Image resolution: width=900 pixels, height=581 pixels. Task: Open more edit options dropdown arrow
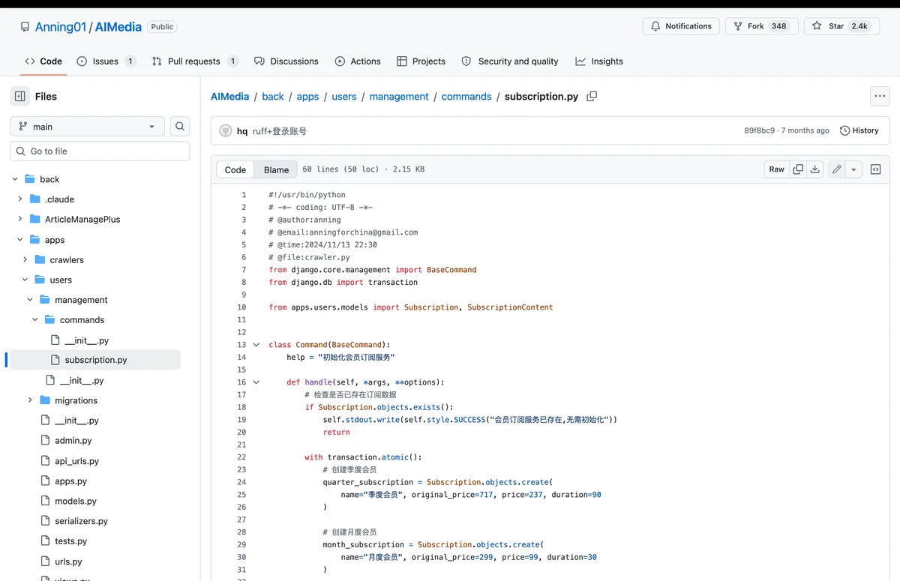point(853,169)
